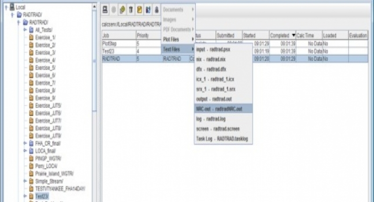374x202 pixels.
Task: Collapse the top-level RADTRAD/ node
Action: (13, 15)
